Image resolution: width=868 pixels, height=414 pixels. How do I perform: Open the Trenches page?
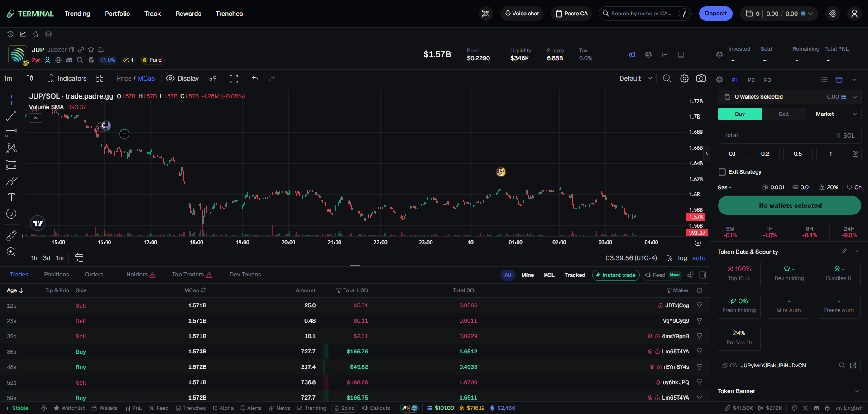click(x=229, y=14)
